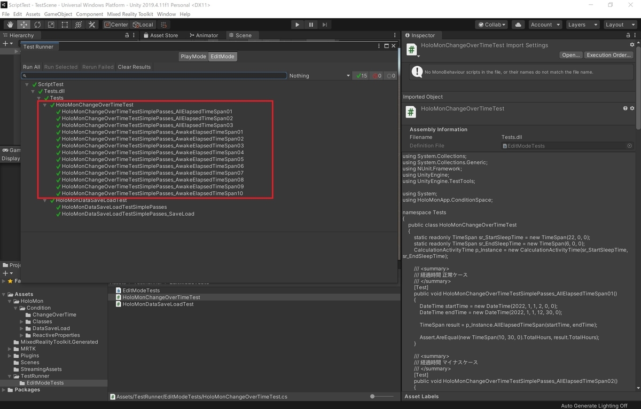Switch to the Asset Store tab
Viewport: 641px width, 409px height.
tap(161, 35)
